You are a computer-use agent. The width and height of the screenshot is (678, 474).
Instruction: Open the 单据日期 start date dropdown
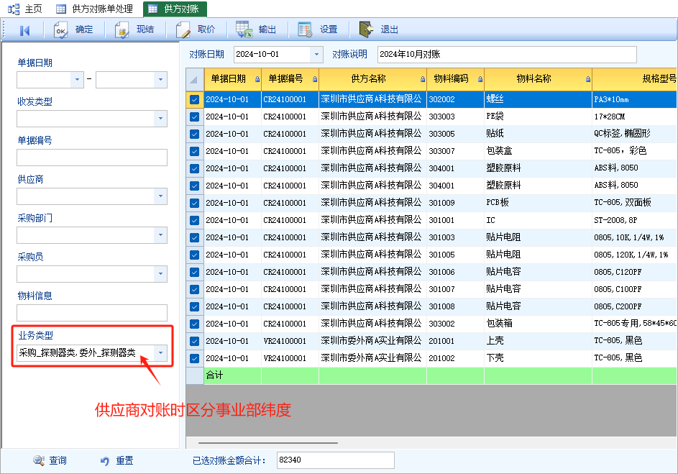(x=77, y=80)
